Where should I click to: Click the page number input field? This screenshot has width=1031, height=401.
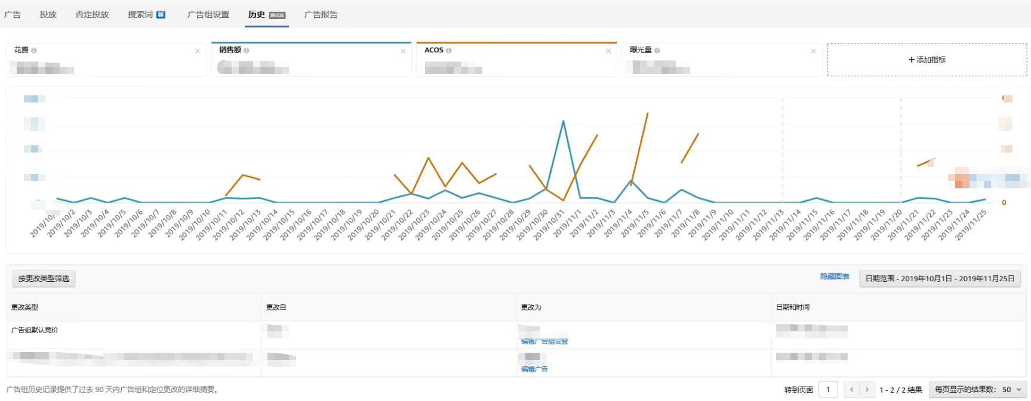pos(828,390)
